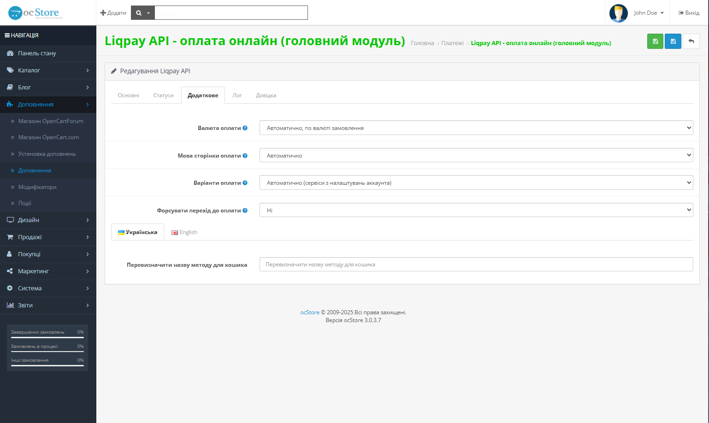Open Магазин OpenCart.com

[48, 137]
